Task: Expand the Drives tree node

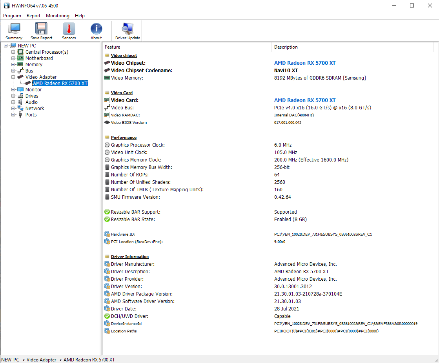Action: tap(13, 96)
